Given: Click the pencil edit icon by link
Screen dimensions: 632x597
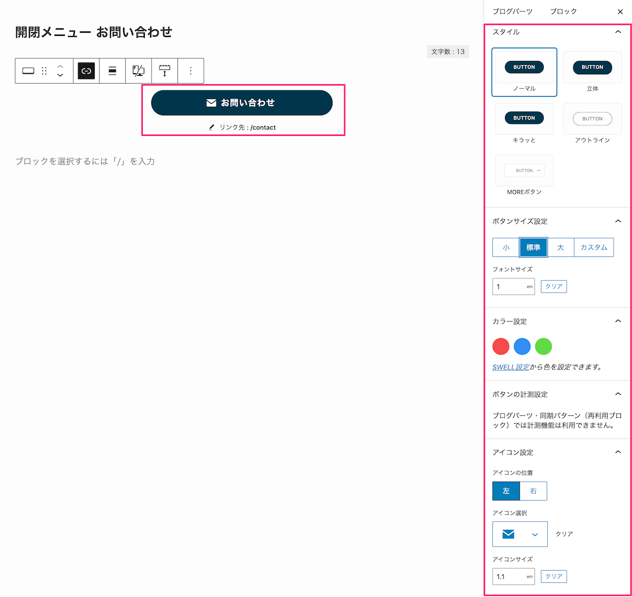Looking at the screenshot, I should [x=212, y=127].
